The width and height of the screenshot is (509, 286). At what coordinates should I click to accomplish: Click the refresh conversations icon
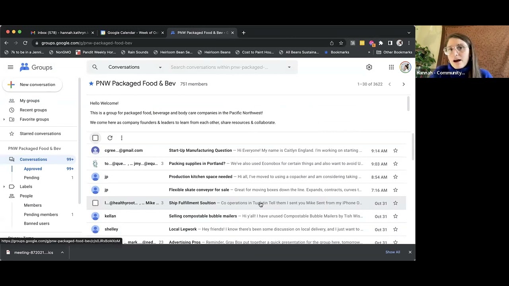[x=110, y=138]
